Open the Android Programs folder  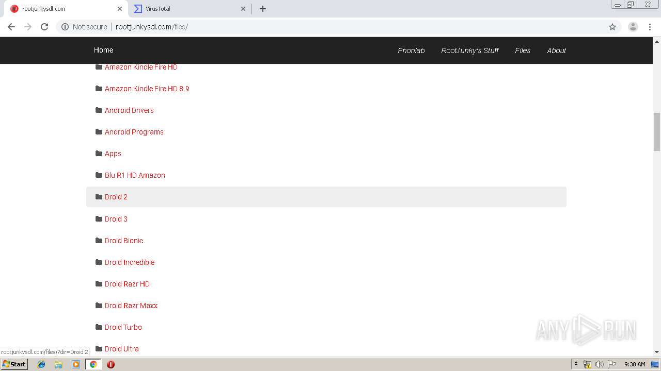click(x=134, y=132)
